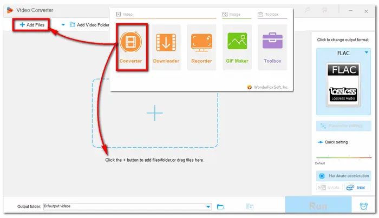Select the Video section tab
The height and width of the screenshot is (218, 379).
pyautogui.click(x=125, y=15)
